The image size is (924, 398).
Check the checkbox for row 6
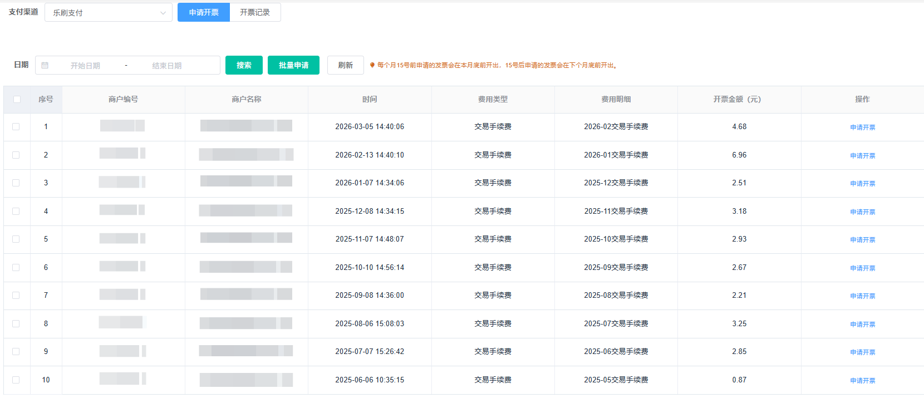coord(16,267)
